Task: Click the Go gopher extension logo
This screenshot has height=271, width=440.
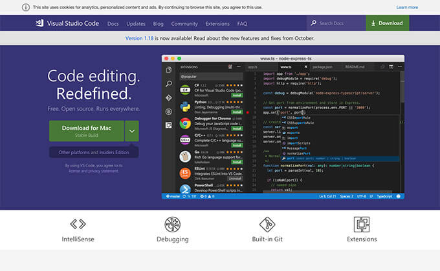Action: tap(185, 157)
